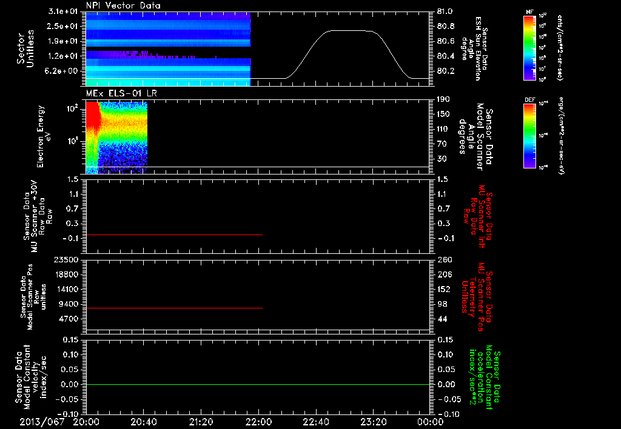Click the 110 scanner angle tick value
621x429 pixels.
(443, 129)
